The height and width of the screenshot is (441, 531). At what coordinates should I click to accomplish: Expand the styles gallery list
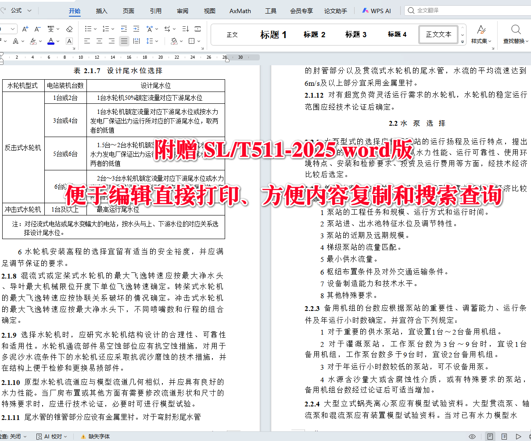[463, 42]
